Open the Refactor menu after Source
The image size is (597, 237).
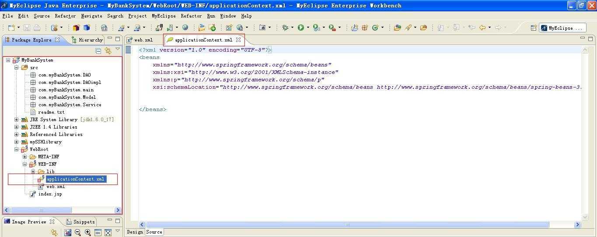tap(65, 16)
